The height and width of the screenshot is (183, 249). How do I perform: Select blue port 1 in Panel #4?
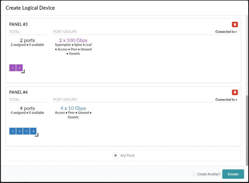13,131
